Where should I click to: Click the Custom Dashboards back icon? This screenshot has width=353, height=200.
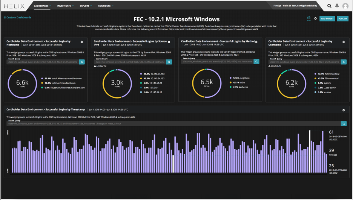5,17
